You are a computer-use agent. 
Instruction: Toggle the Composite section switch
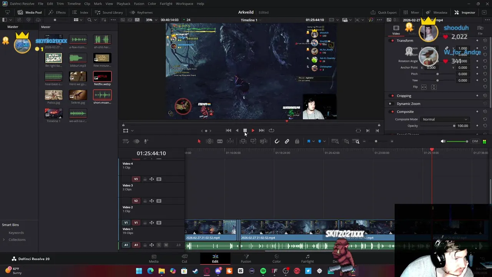pyautogui.click(x=392, y=112)
